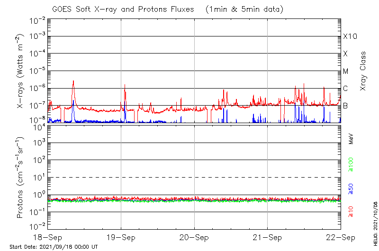Click the 18-Sep date tick label
Screen dimensions: 379x251
point(48,237)
